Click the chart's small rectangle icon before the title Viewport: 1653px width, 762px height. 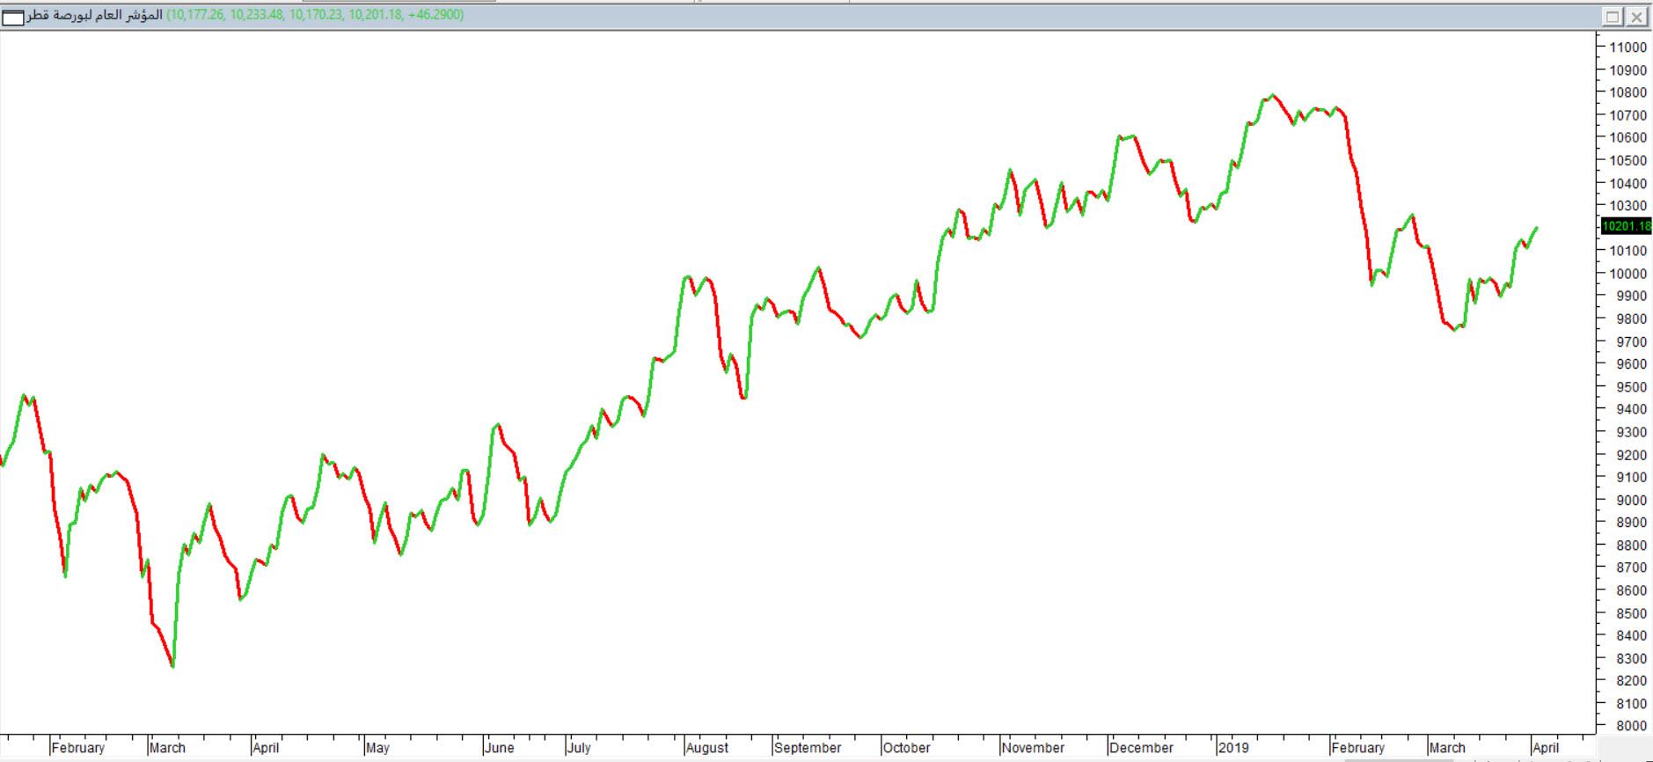click(x=13, y=16)
